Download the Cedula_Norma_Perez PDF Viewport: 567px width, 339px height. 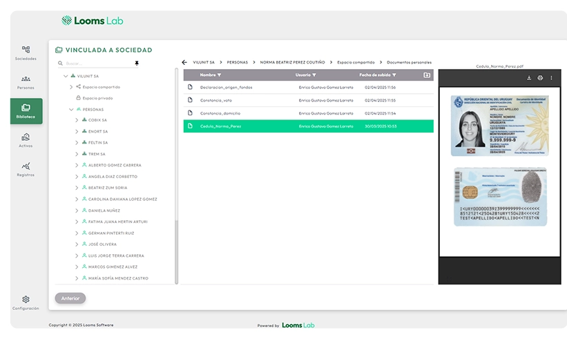tap(529, 78)
